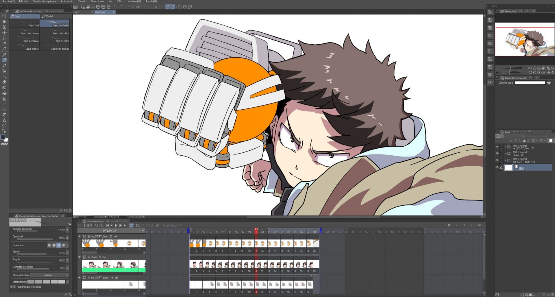Click the Undo icon in command bar
Screen dimensions: 555x297
point(115,7)
